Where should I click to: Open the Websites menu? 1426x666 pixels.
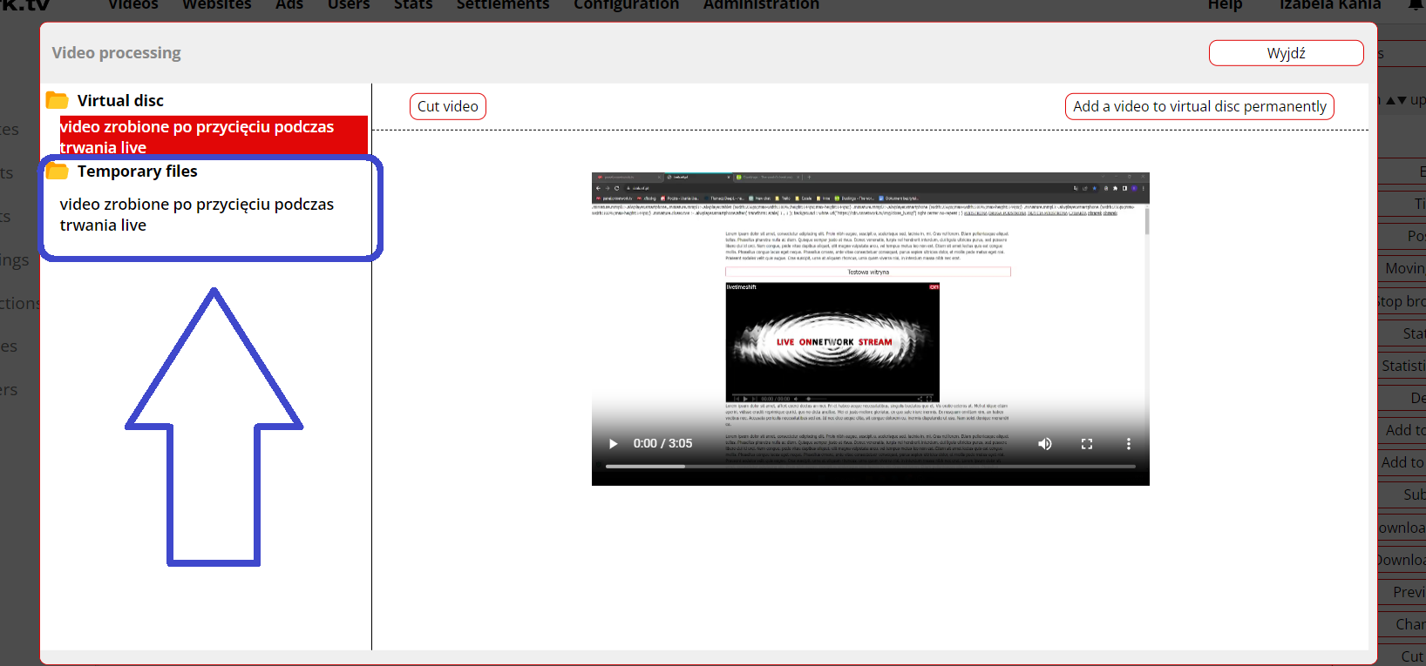pyautogui.click(x=216, y=5)
